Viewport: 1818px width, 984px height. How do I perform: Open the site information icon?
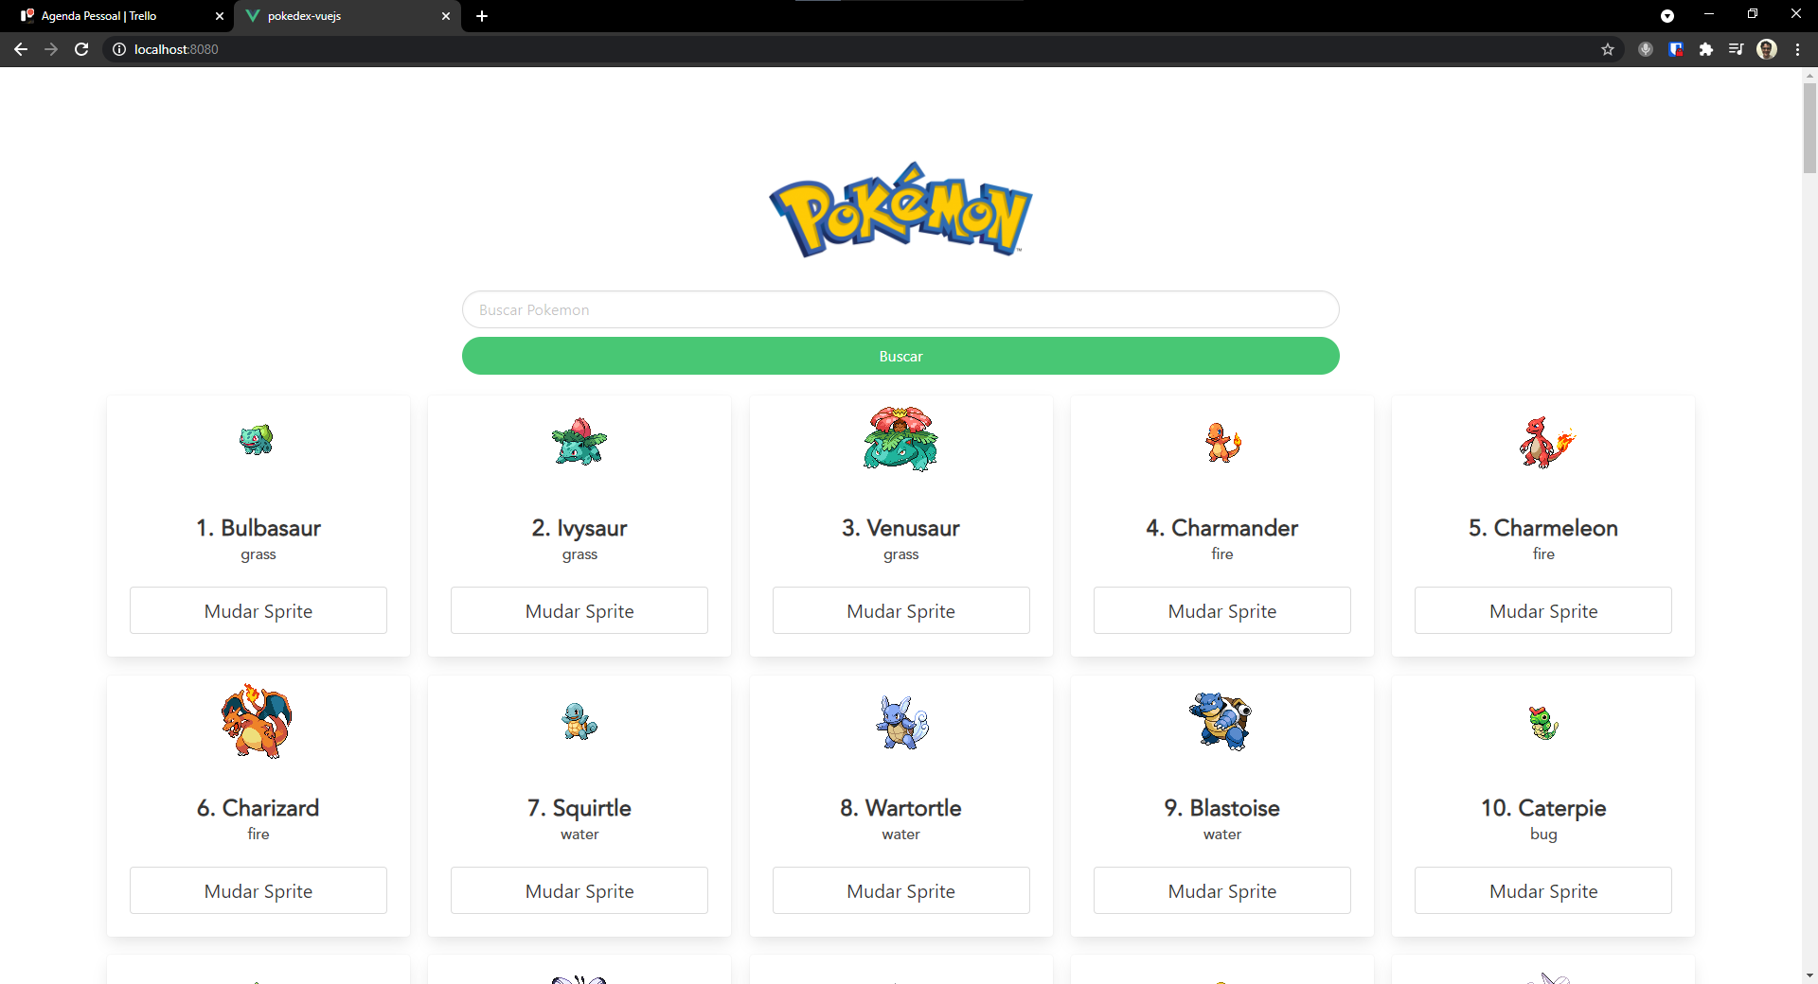pos(119,49)
